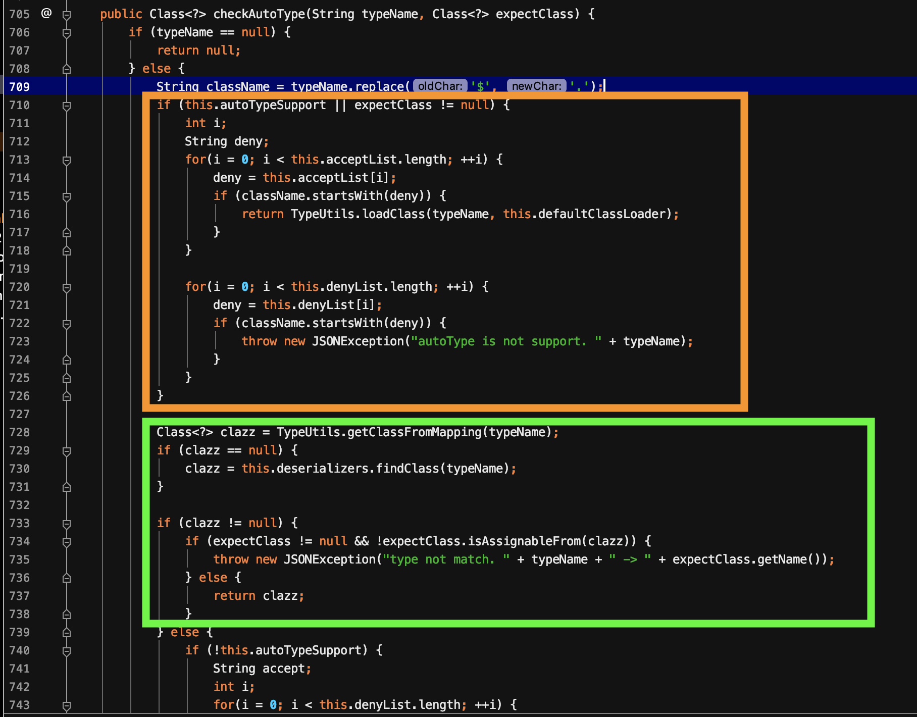
Task: Click the newChar parameter hint
Action: [536, 86]
